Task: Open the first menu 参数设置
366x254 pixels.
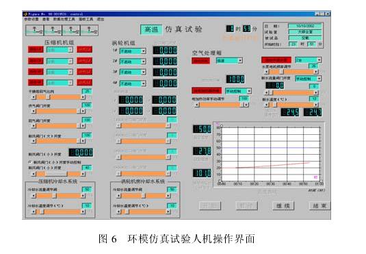Action: point(31,19)
